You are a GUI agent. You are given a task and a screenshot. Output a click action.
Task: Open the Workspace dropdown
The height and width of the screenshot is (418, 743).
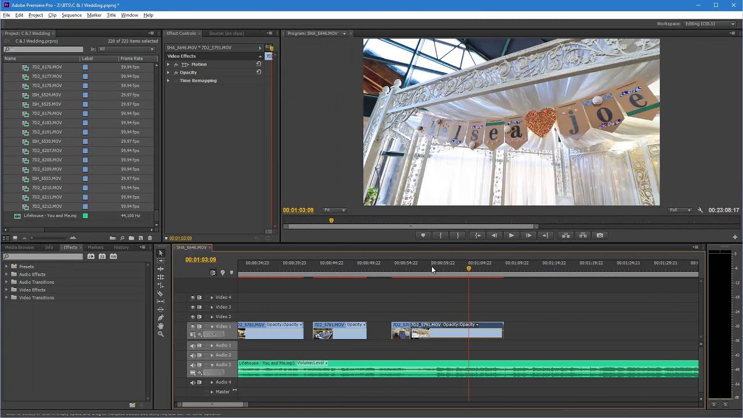point(710,24)
